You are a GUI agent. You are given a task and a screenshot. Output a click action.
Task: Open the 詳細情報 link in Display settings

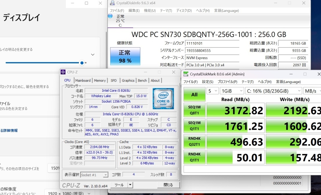tap(9, 130)
